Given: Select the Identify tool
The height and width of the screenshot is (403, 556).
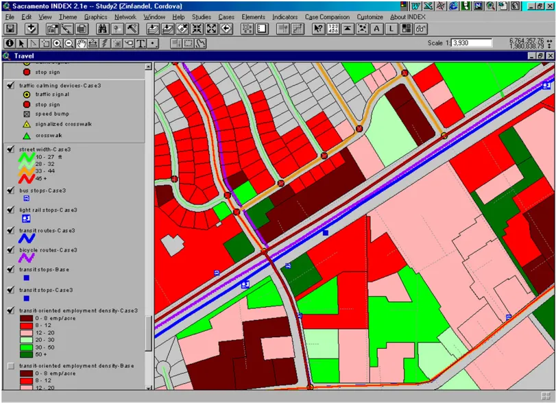Looking at the screenshot, I should click(10, 42).
